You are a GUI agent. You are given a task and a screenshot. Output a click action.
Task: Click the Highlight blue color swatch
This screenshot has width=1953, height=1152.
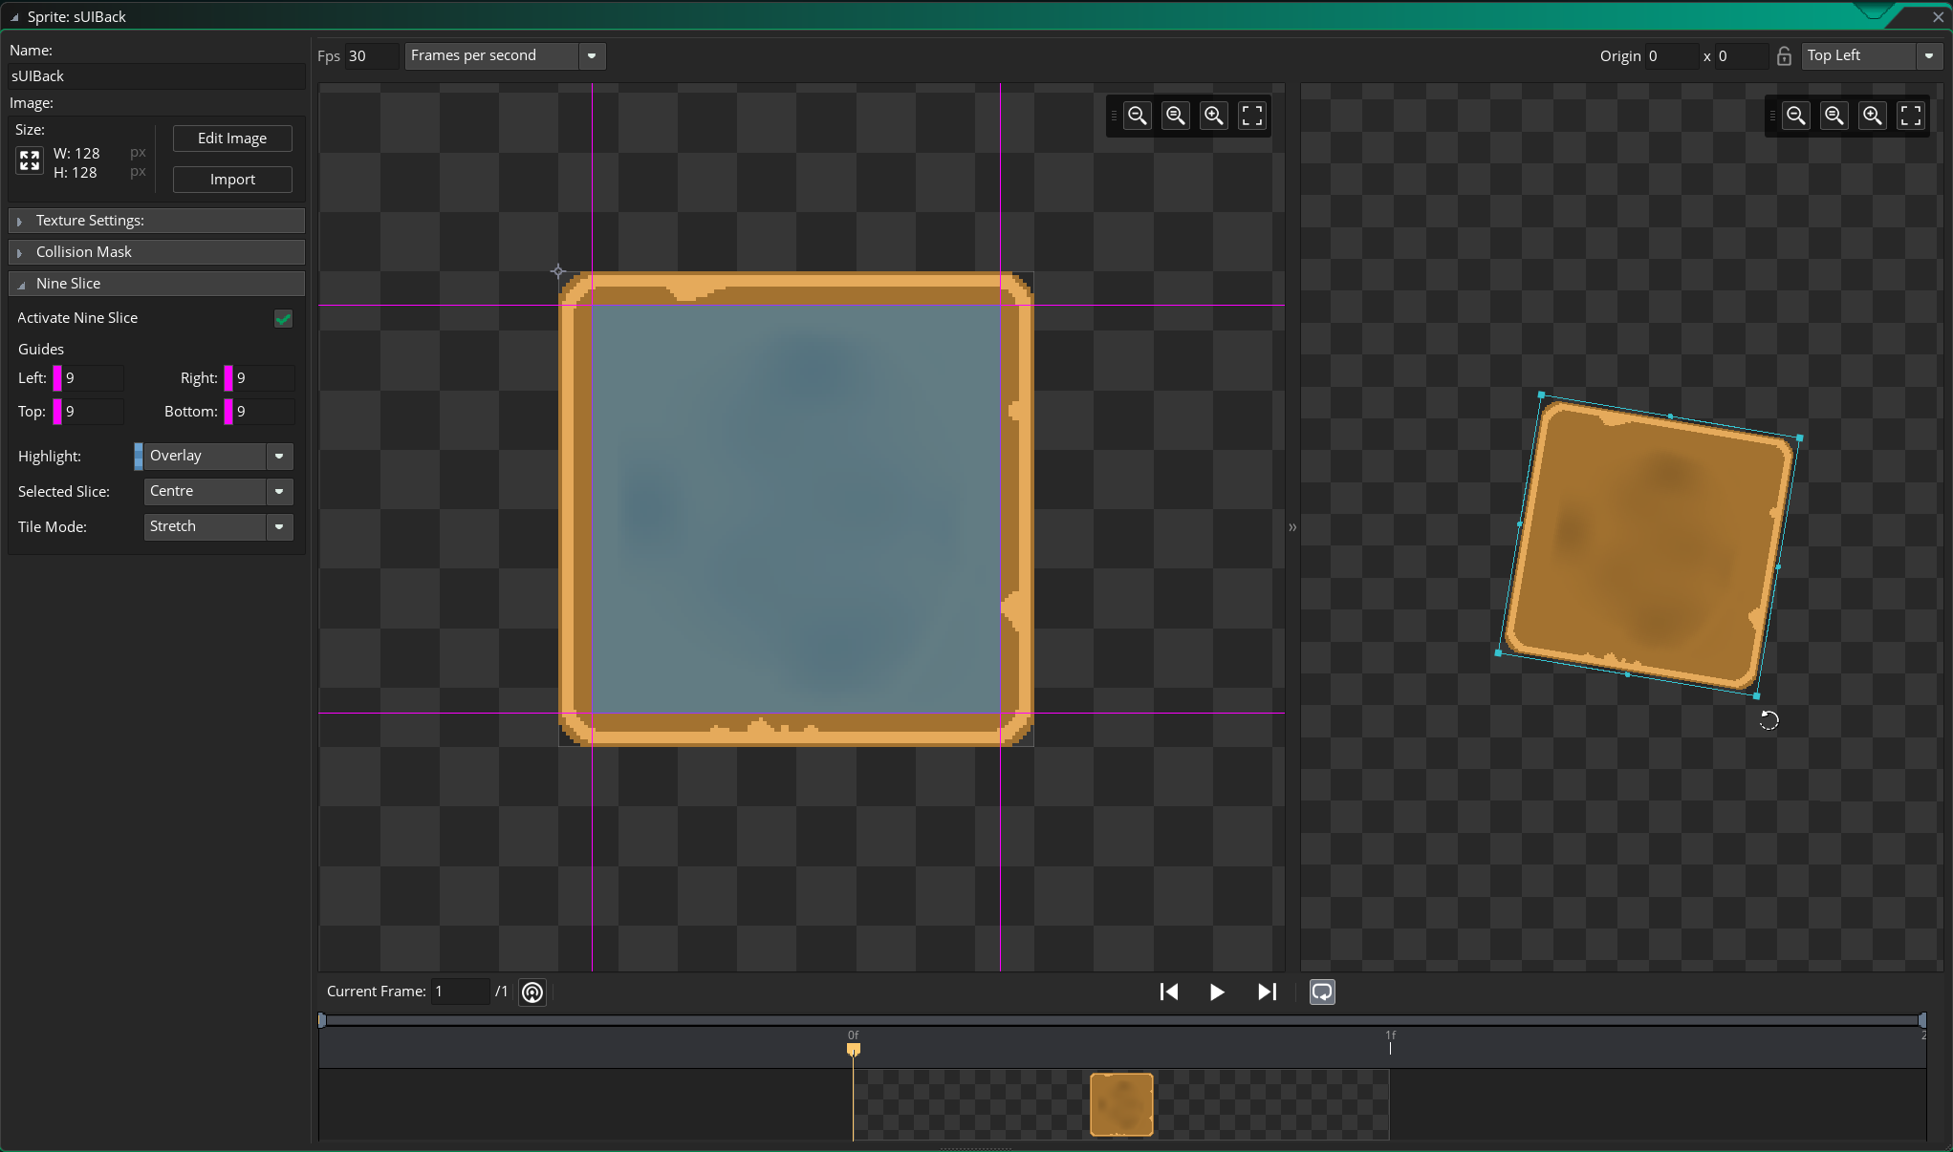[x=139, y=456]
